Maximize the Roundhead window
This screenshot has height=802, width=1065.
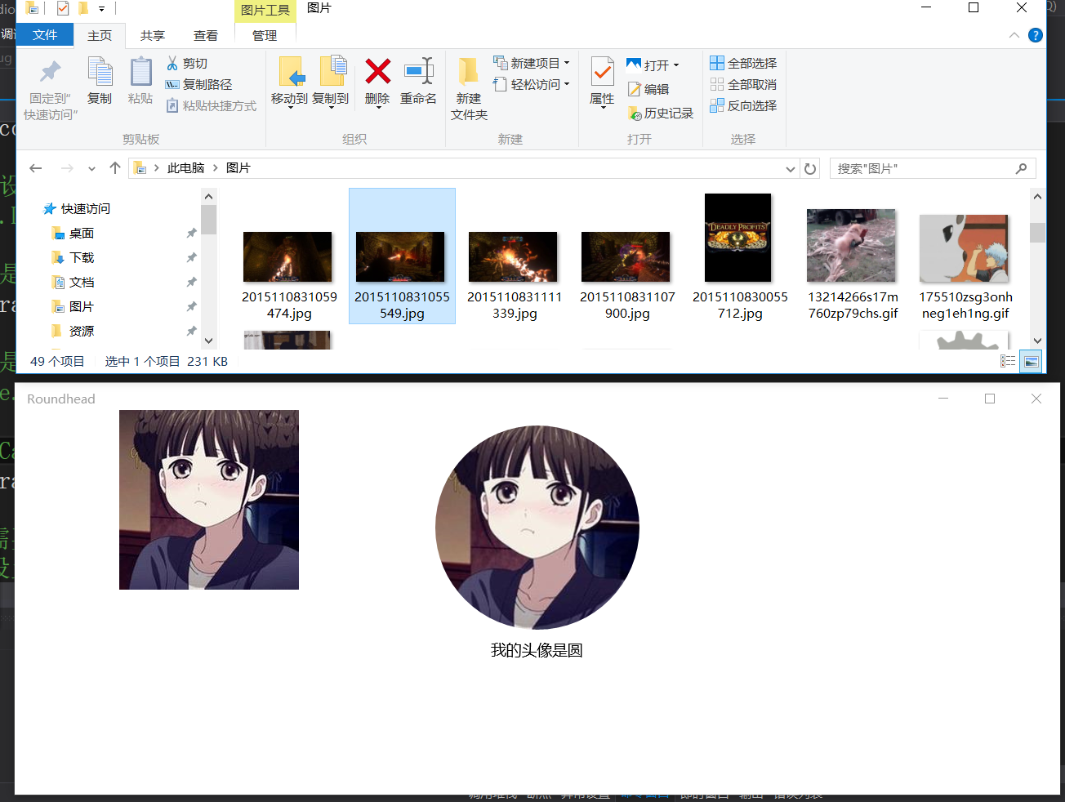tap(990, 399)
